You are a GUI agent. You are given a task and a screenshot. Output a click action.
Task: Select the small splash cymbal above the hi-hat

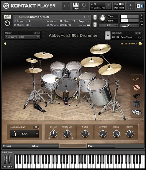[x=32, y=60]
